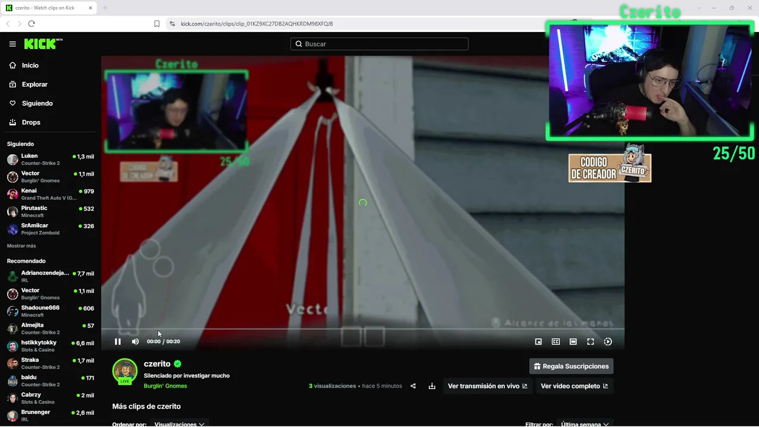Open the Drops page
759x427 pixels.
(x=31, y=122)
